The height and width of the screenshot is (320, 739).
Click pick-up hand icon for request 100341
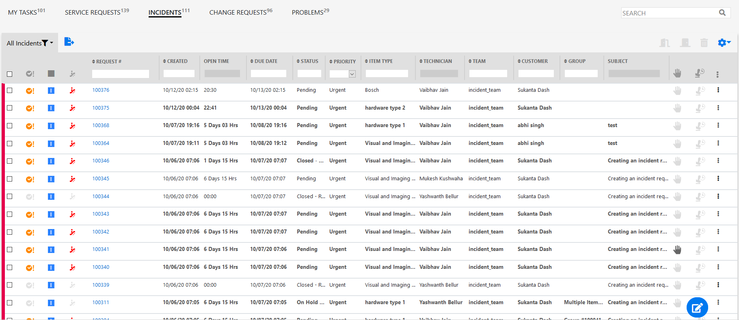point(677,250)
